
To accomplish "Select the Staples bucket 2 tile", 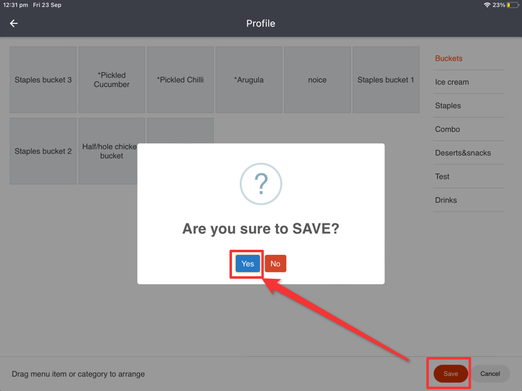I will pos(43,151).
